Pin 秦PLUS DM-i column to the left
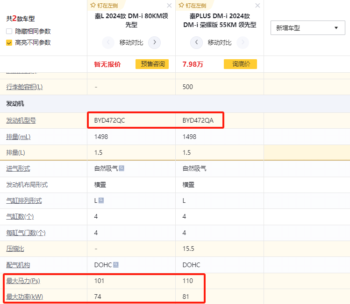The width and height of the screenshot is (350, 304). pos(193,5)
